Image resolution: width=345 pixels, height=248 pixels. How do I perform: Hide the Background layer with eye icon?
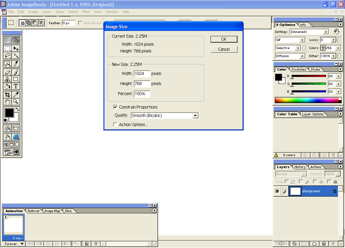(x=277, y=191)
